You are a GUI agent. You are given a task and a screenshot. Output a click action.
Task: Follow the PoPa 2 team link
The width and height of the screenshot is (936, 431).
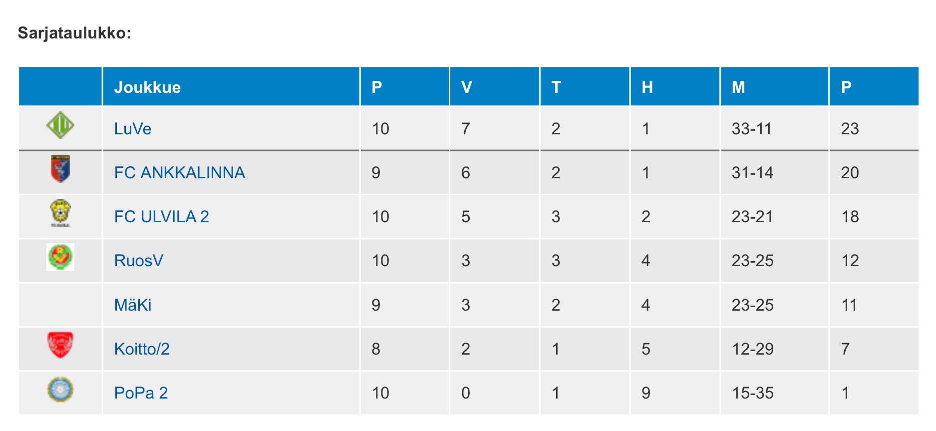pos(141,393)
